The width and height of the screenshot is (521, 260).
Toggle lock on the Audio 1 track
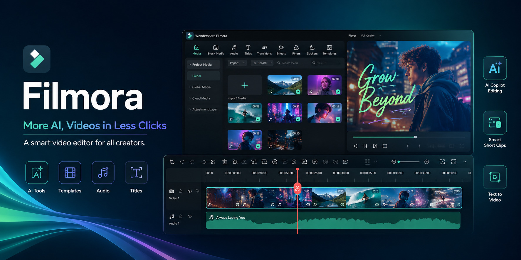(x=181, y=216)
